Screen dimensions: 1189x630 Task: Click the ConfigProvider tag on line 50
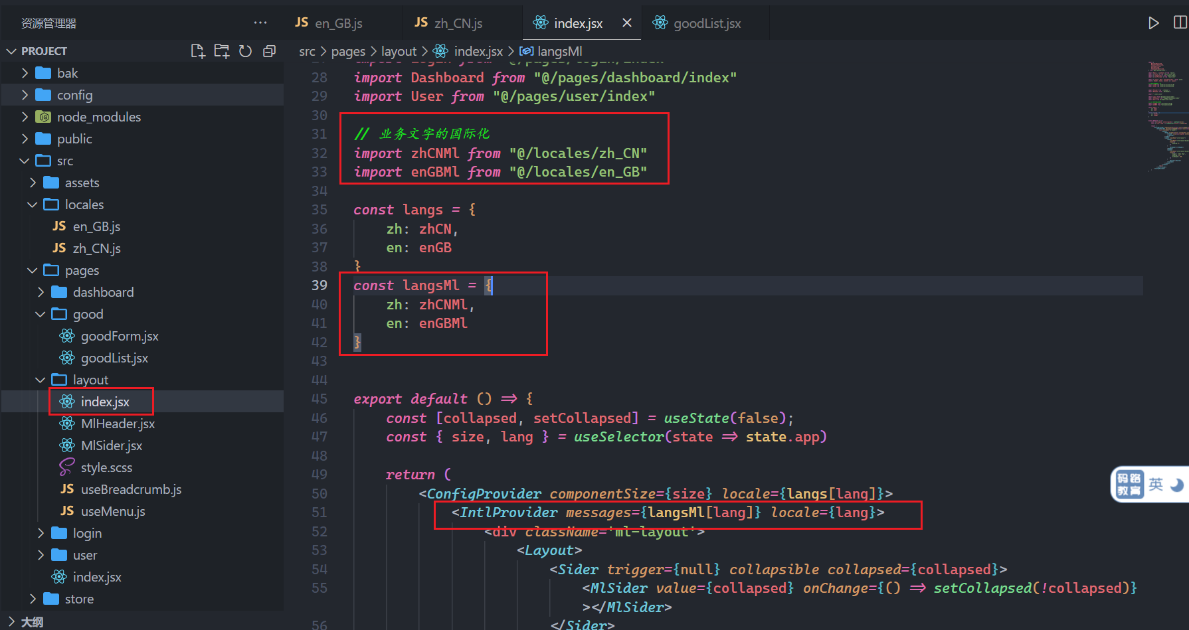click(x=484, y=494)
